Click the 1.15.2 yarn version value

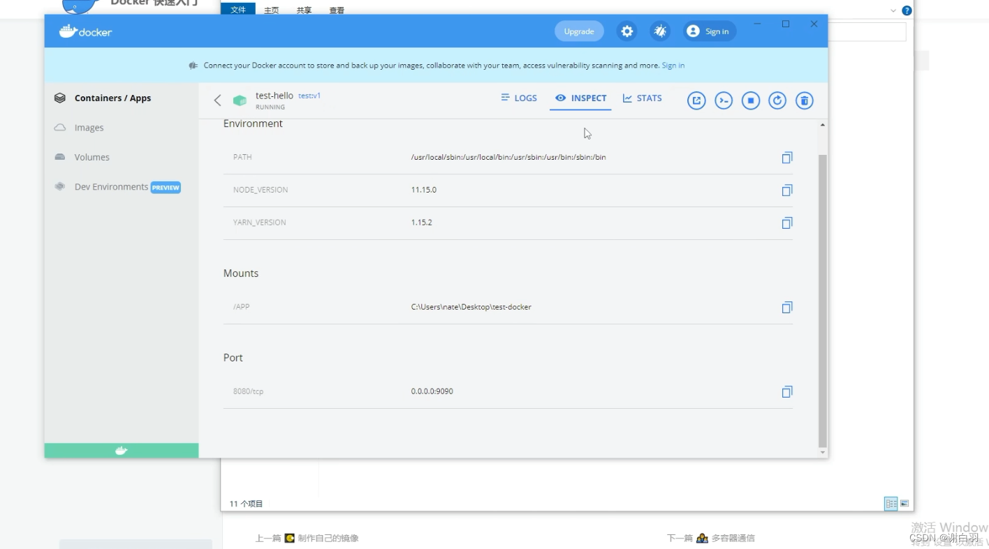point(421,223)
